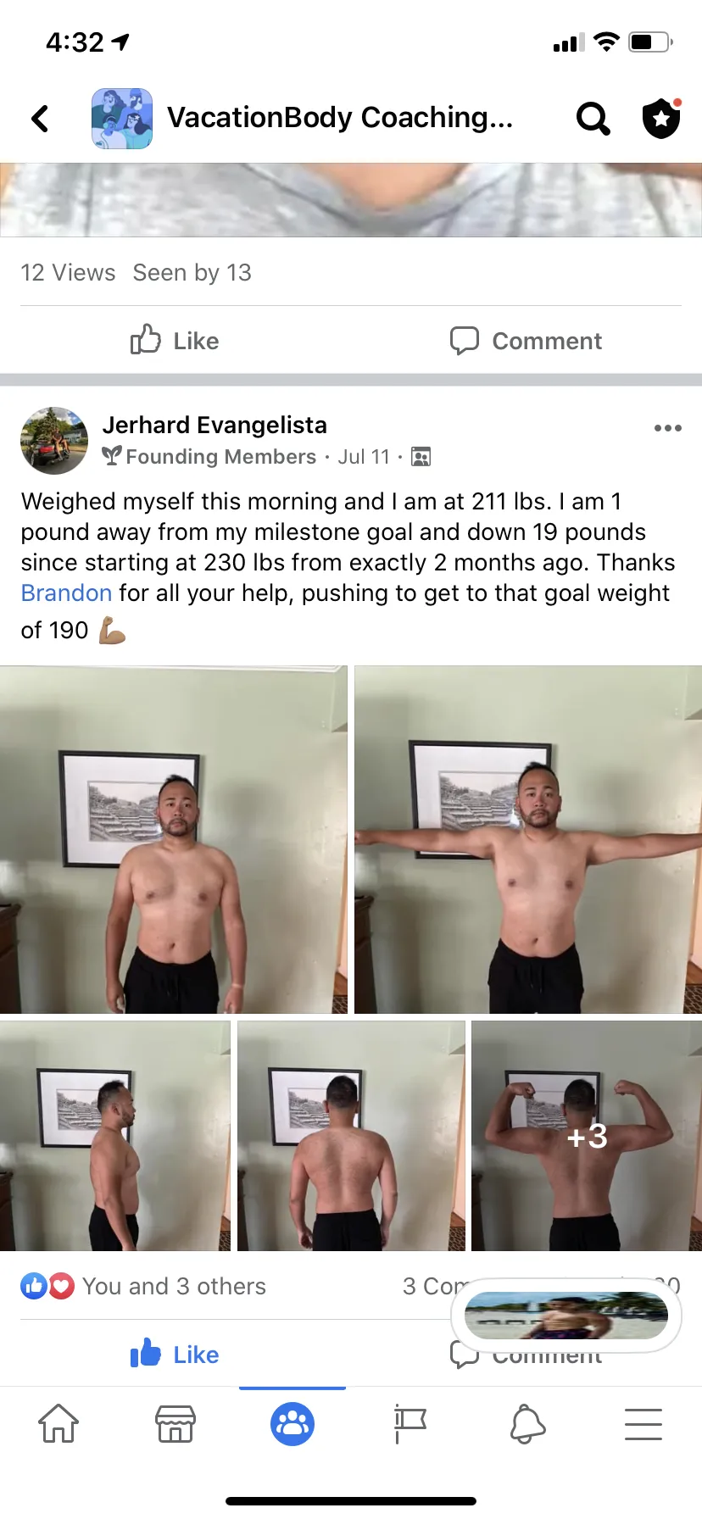This screenshot has width=702, height=1519.
Task: View the front-facing shirtless photo thumbnail
Action: [174, 839]
